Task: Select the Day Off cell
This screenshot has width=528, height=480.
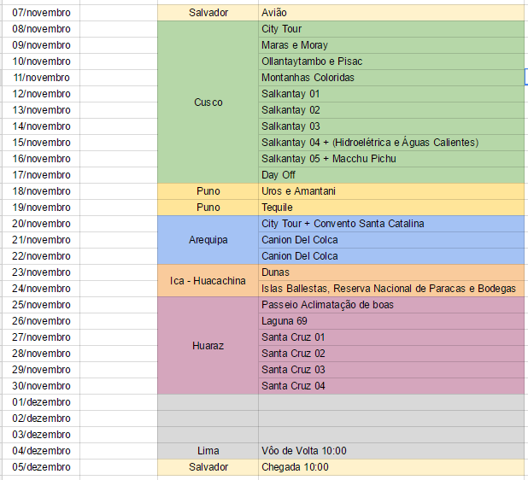Action: pyautogui.click(x=390, y=175)
